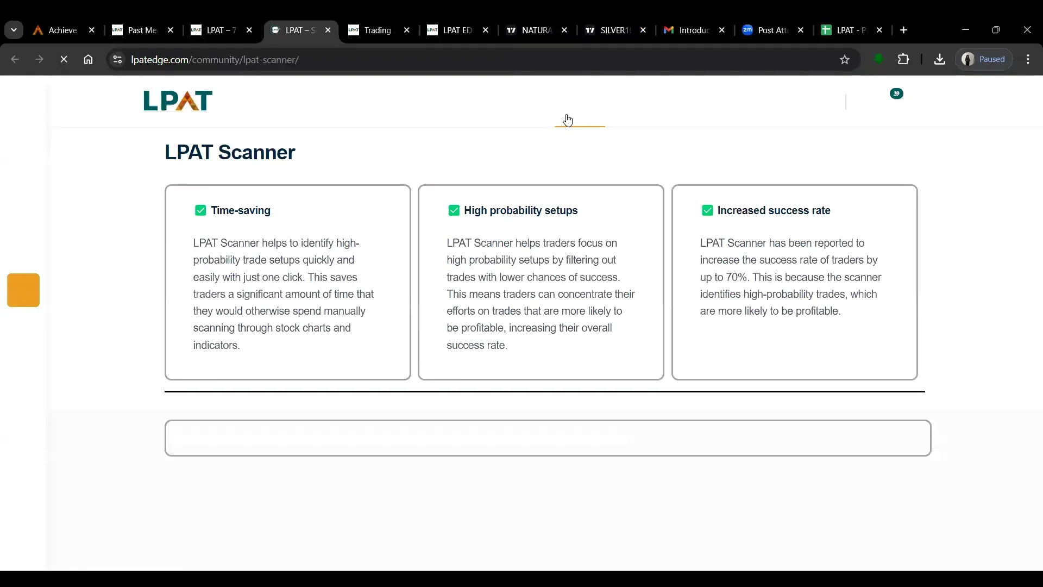Bookmark this page with the star icon
Image resolution: width=1043 pixels, height=587 pixels.
(845, 59)
